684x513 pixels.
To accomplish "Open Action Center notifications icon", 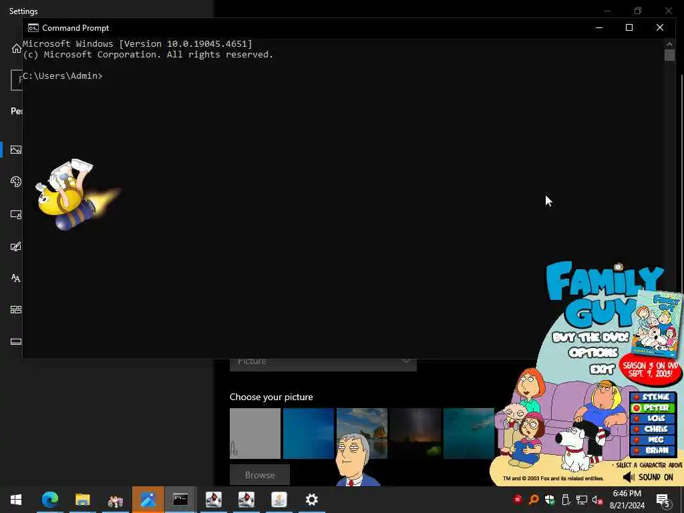I will (x=663, y=500).
